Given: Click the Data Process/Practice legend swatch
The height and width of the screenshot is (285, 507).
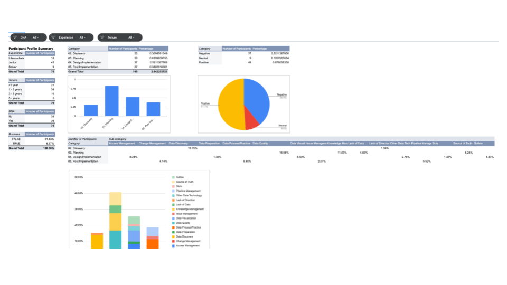Looking at the screenshot, I should click(173, 227).
